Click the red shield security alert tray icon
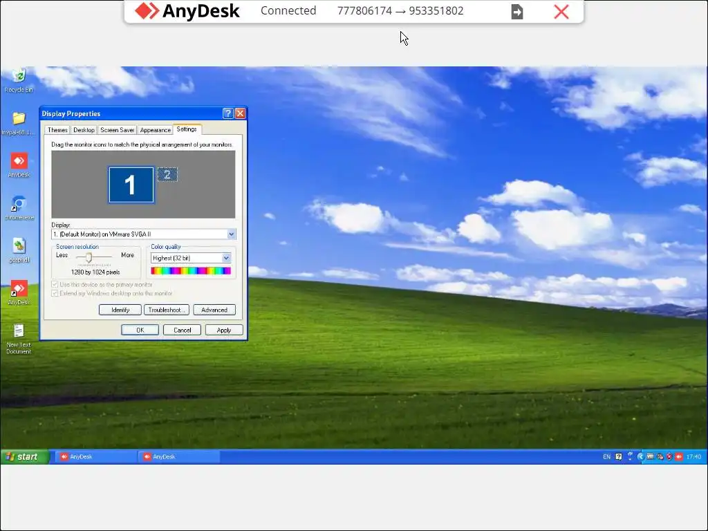708x531 pixels. coord(669,457)
